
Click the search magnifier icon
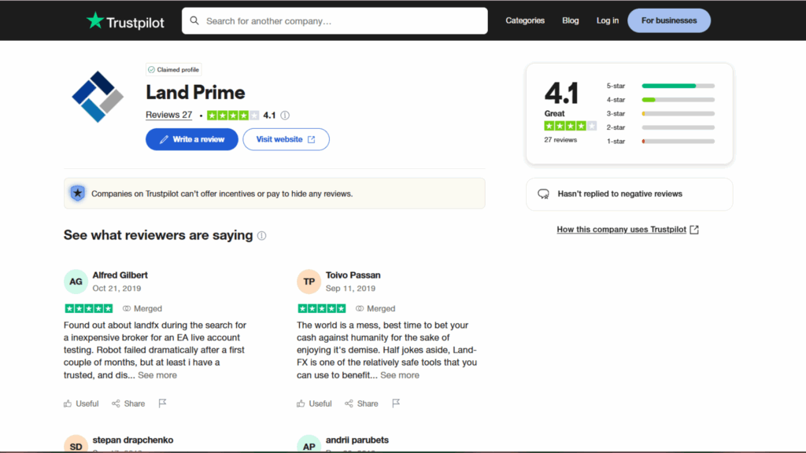tap(194, 20)
